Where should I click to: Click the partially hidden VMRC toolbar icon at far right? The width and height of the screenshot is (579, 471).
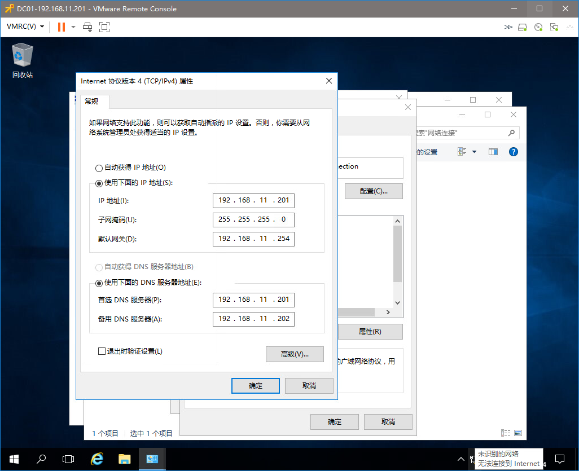(570, 27)
